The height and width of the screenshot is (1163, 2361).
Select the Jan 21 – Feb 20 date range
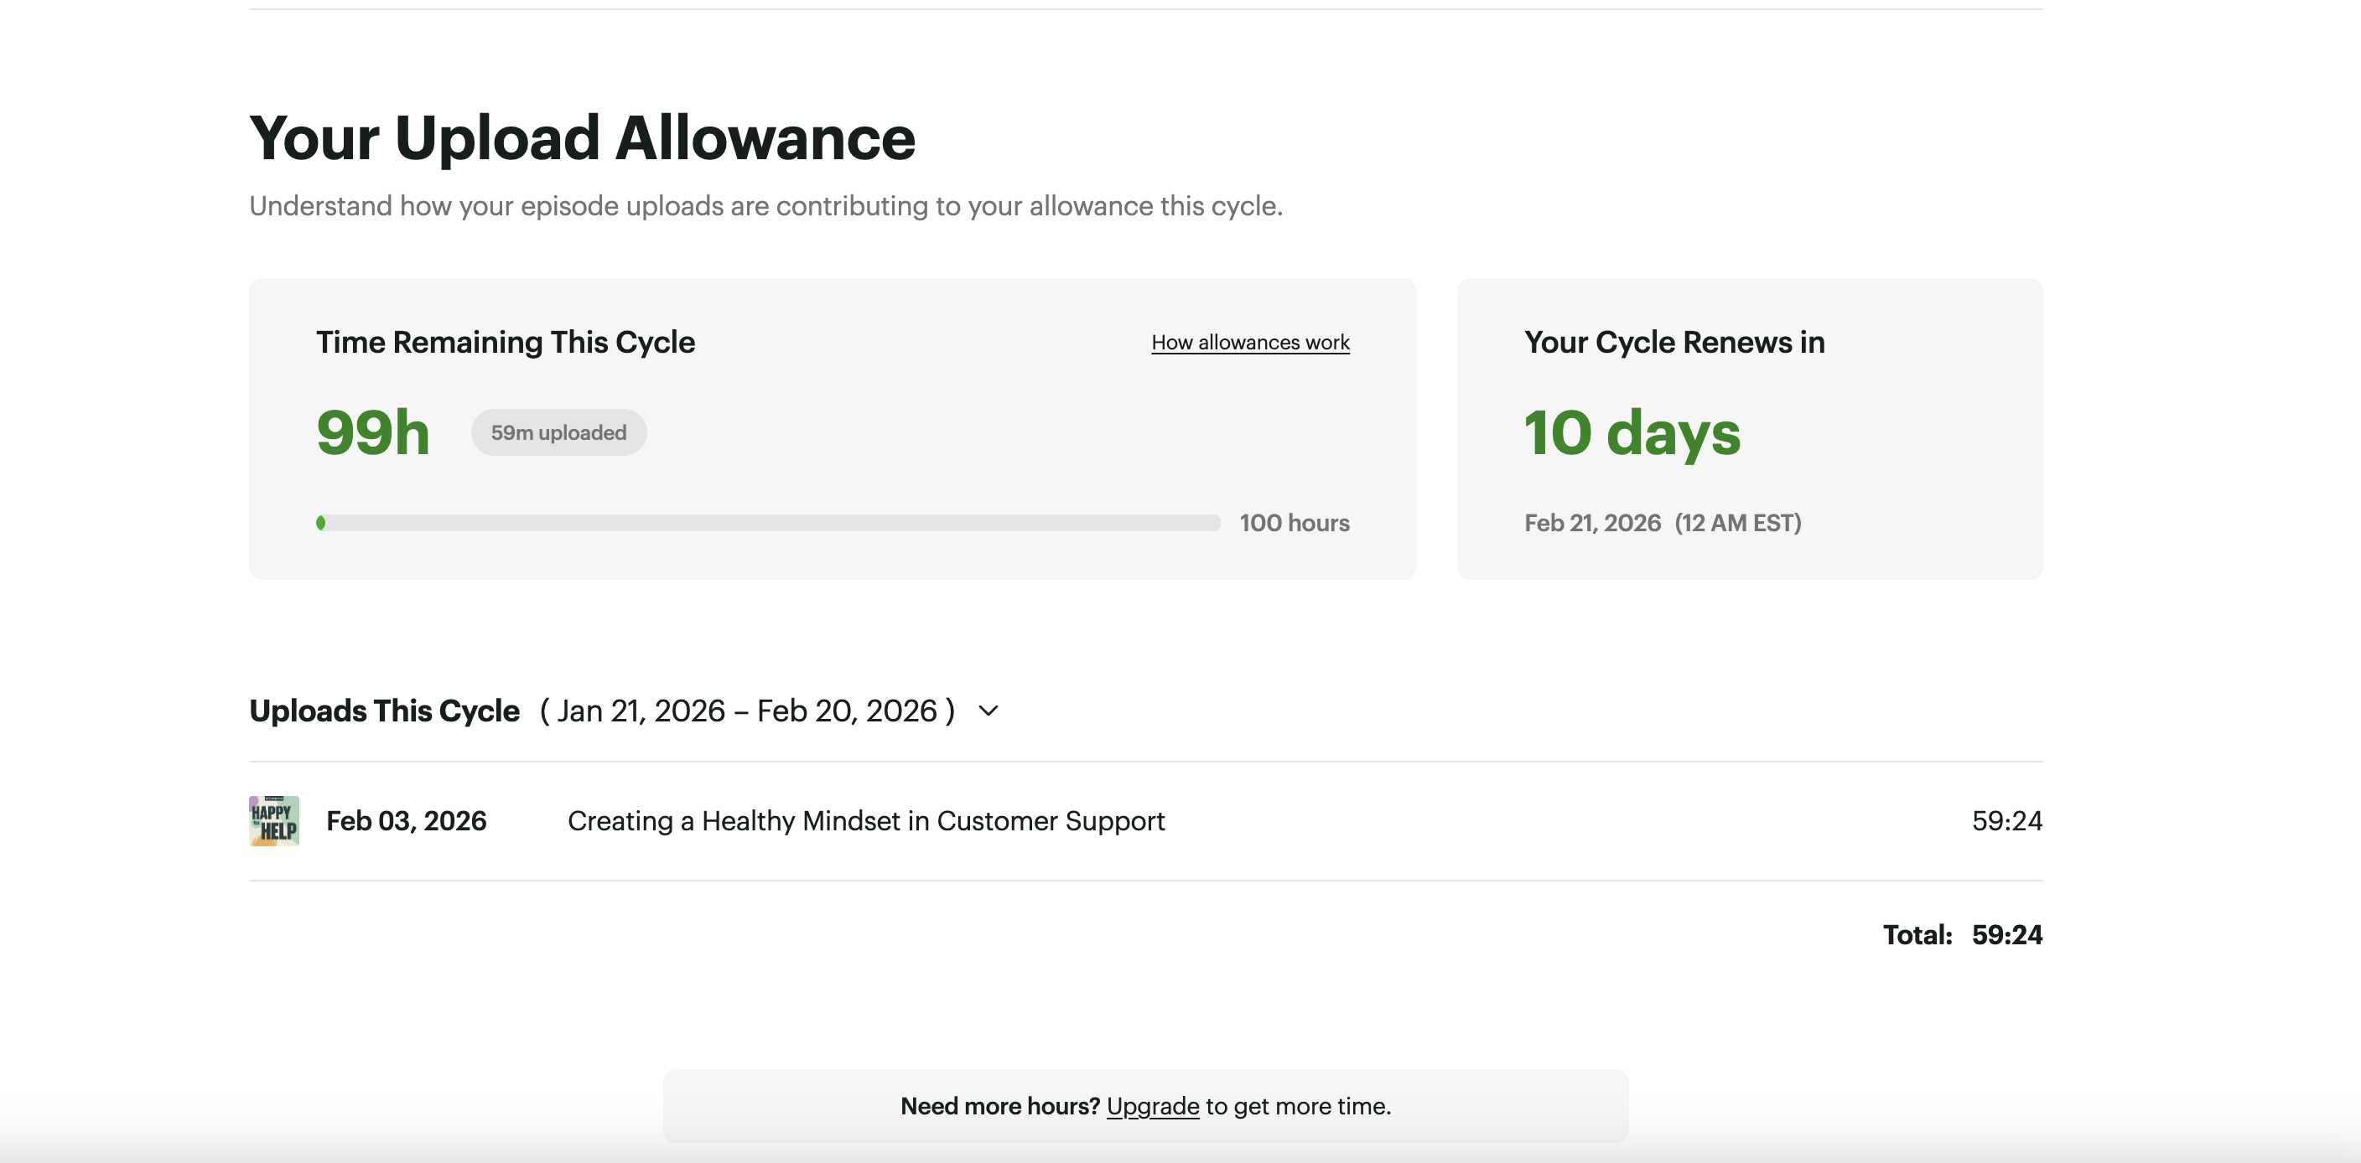coord(747,711)
